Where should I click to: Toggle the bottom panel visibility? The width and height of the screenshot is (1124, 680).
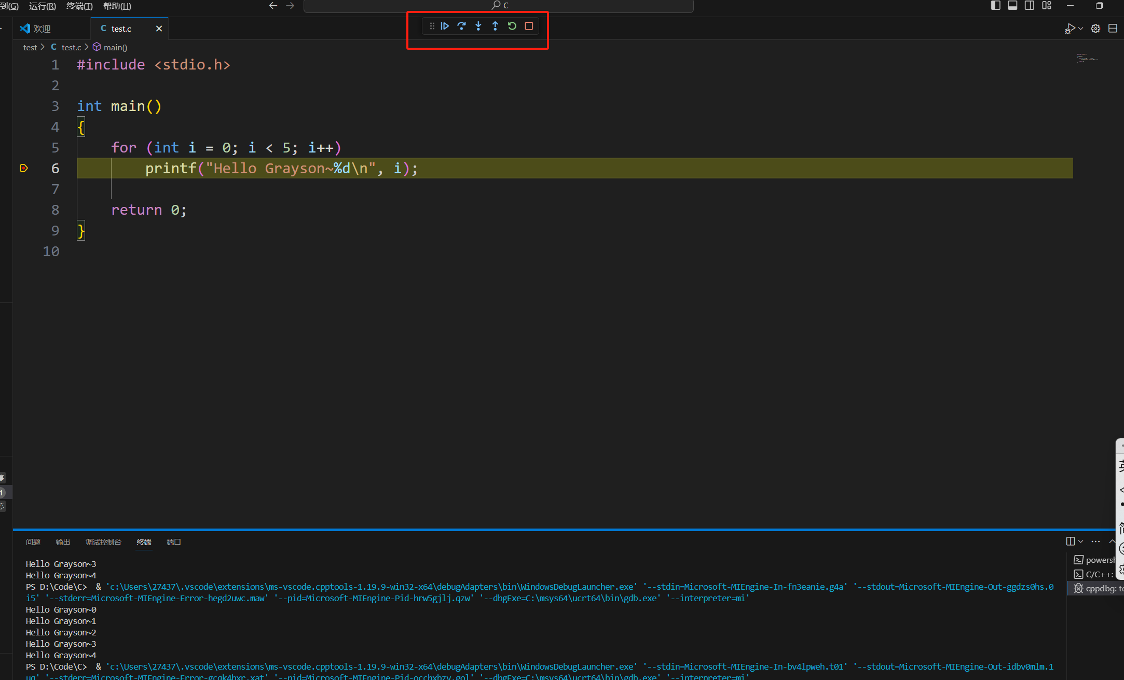point(1012,6)
